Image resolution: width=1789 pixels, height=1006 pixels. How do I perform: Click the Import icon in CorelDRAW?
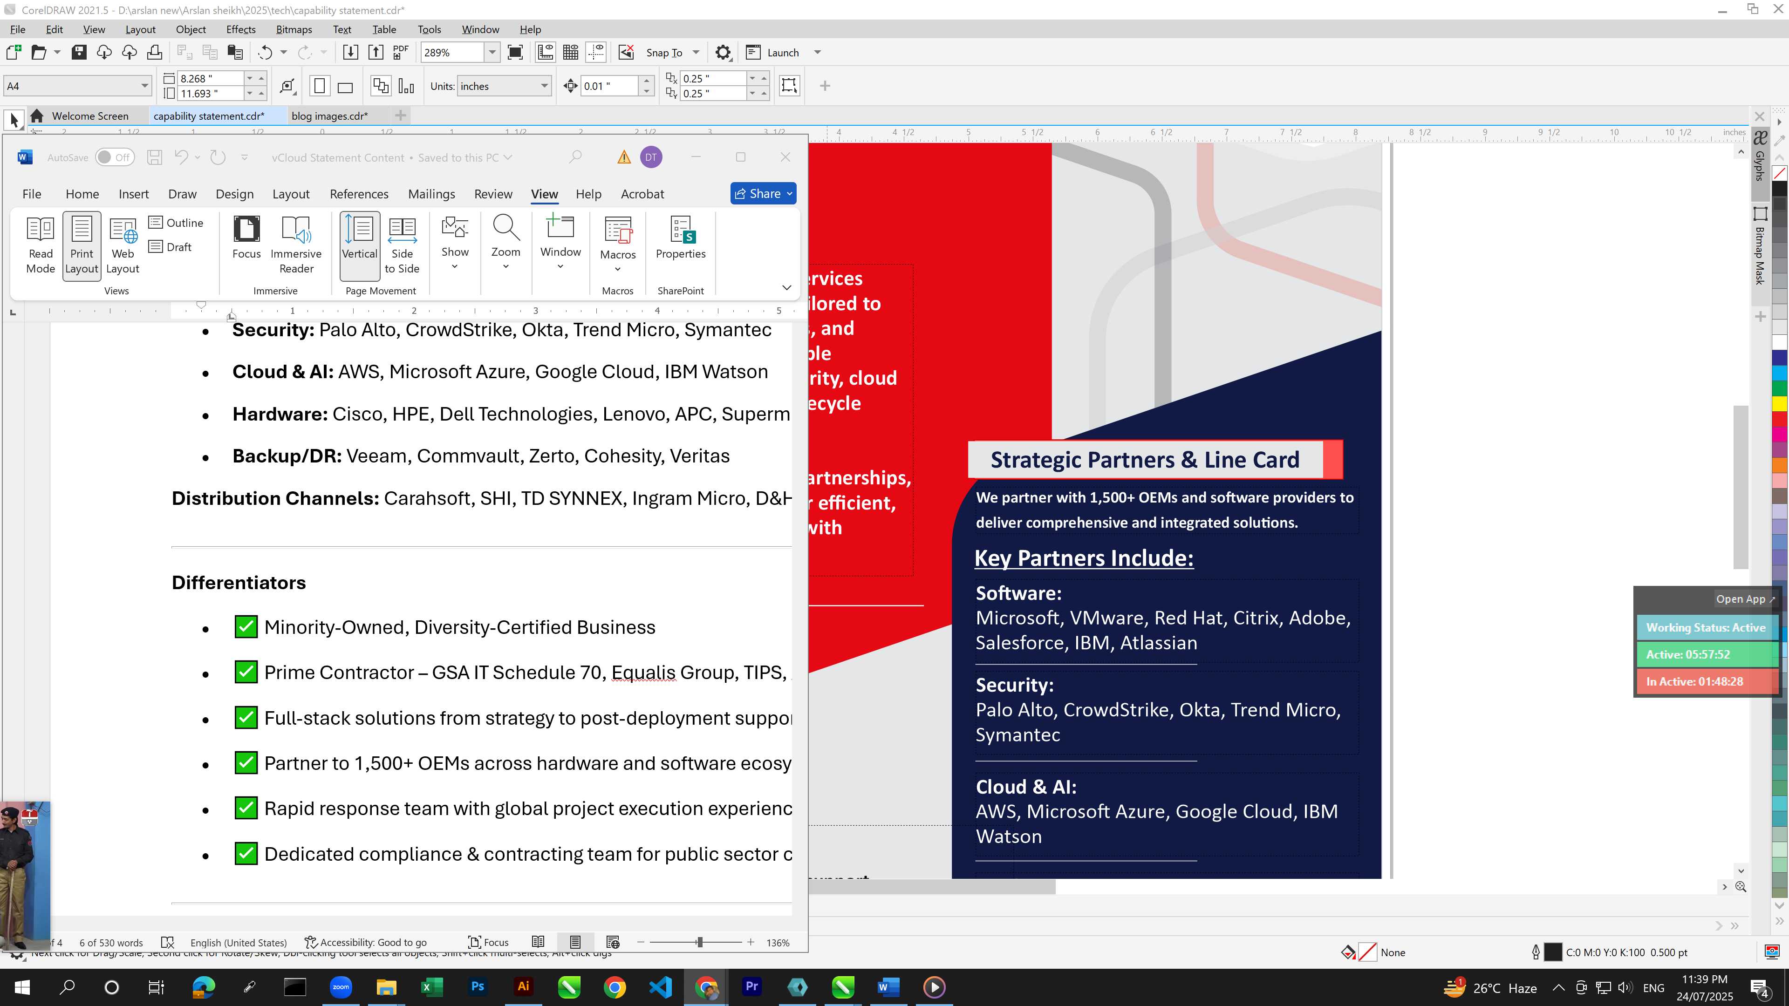pos(351,52)
